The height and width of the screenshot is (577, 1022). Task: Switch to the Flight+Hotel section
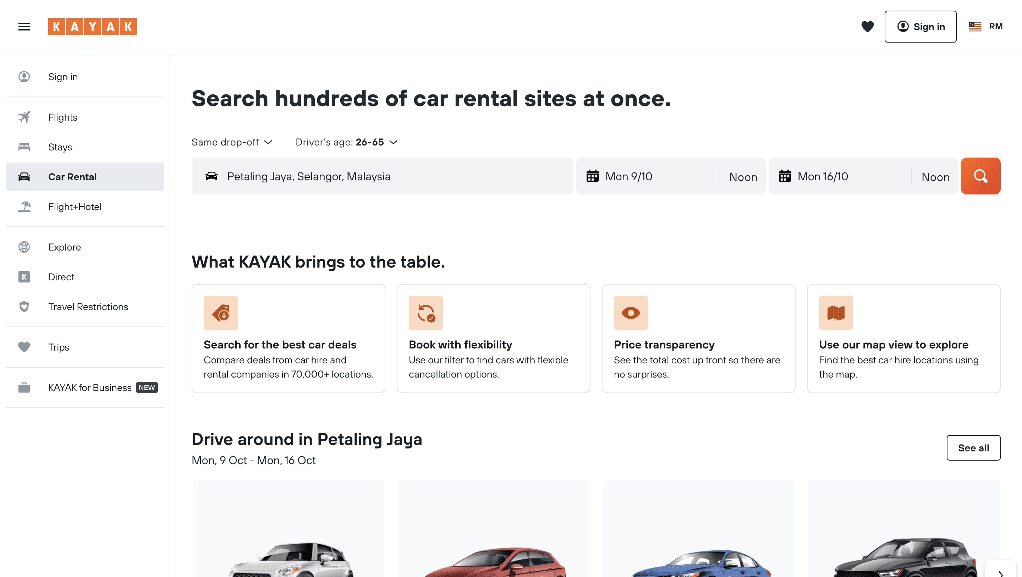[x=75, y=207]
